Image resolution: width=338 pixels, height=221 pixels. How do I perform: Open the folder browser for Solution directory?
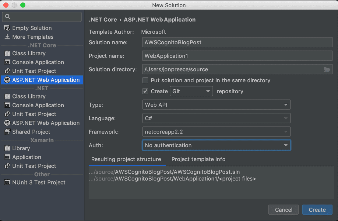(x=327, y=69)
